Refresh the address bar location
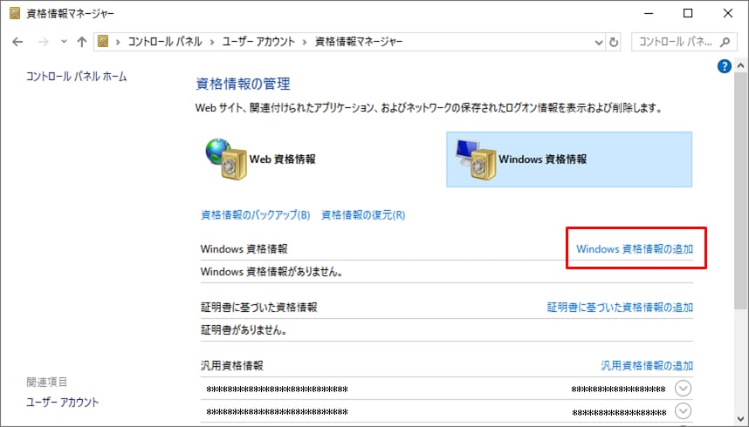749x427 pixels. 614,42
